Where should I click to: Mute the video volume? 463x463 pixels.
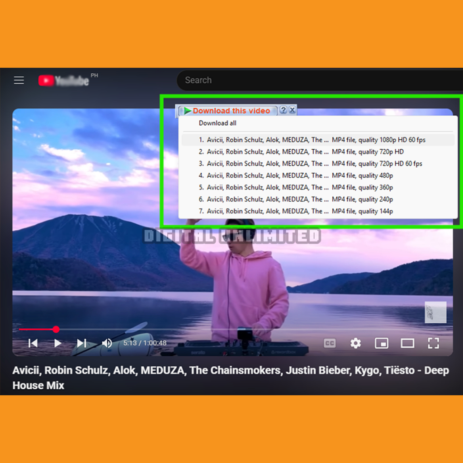107,343
